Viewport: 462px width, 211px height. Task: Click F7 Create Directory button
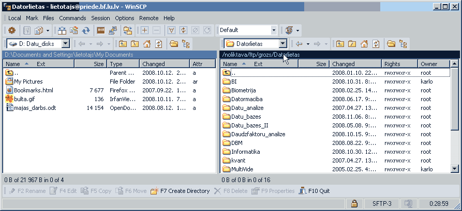pos(180,191)
